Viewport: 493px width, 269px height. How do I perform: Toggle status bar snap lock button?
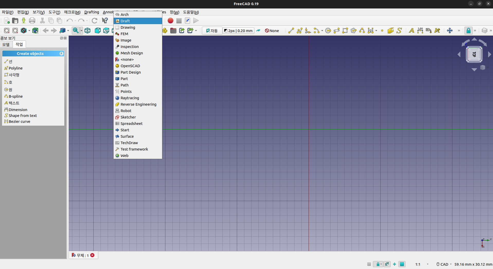click(x=378, y=264)
